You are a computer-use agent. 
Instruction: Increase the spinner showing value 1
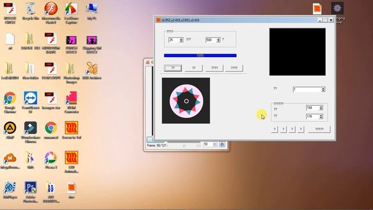(323, 88)
